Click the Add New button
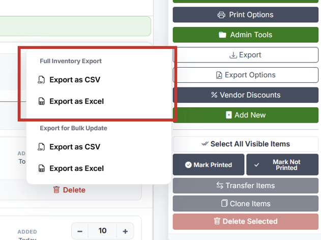 tap(246, 115)
